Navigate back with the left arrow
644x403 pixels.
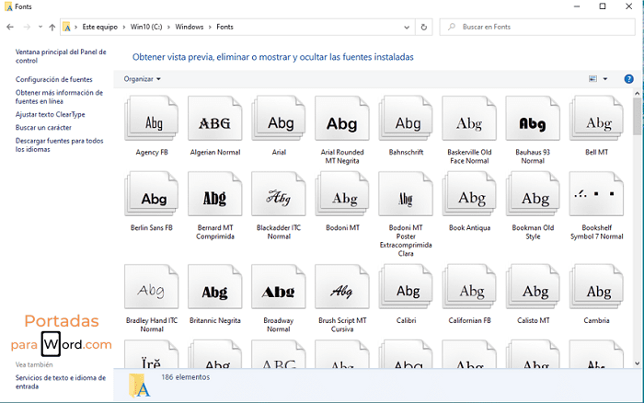(10, 28)
